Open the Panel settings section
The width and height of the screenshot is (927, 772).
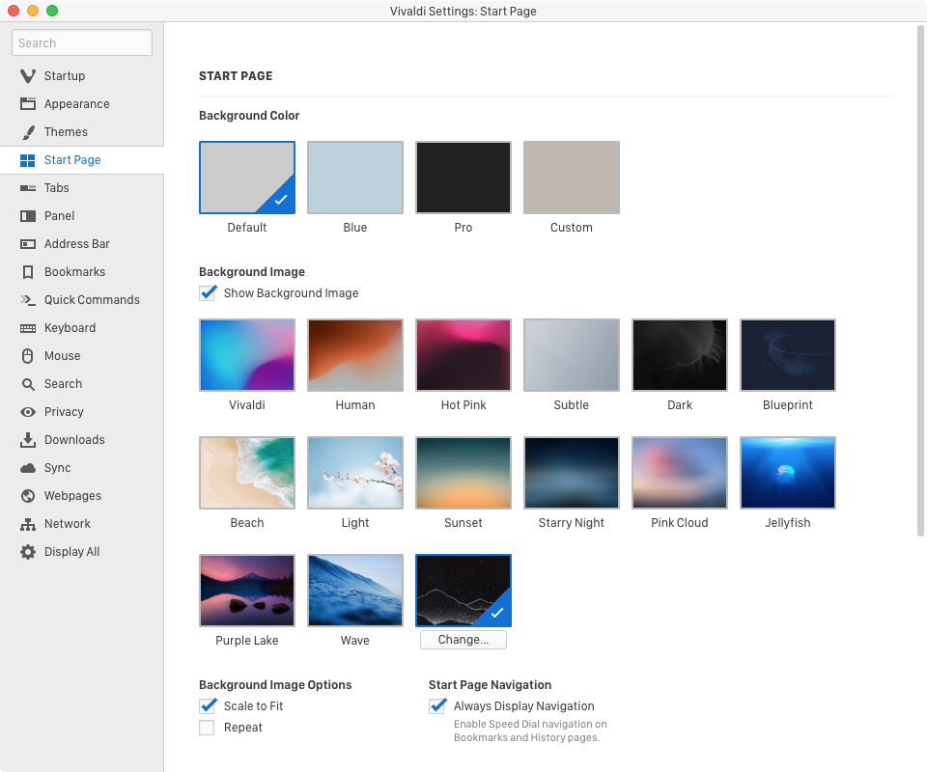pyautogui.click(x=82, y=216)
